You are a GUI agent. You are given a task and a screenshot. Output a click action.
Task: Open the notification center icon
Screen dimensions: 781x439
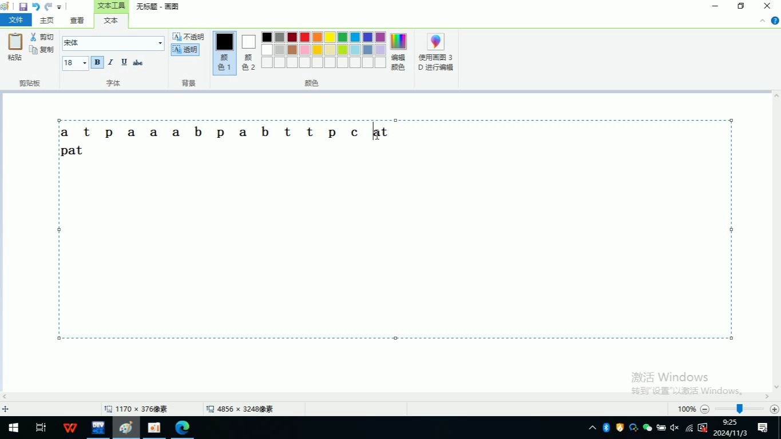click(763, 428)
